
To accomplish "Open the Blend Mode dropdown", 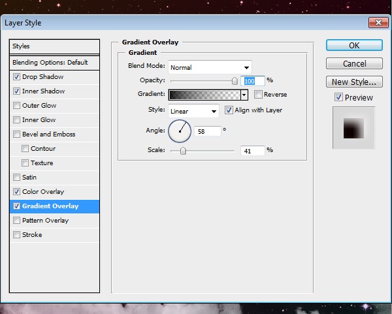I will point(210,67).
